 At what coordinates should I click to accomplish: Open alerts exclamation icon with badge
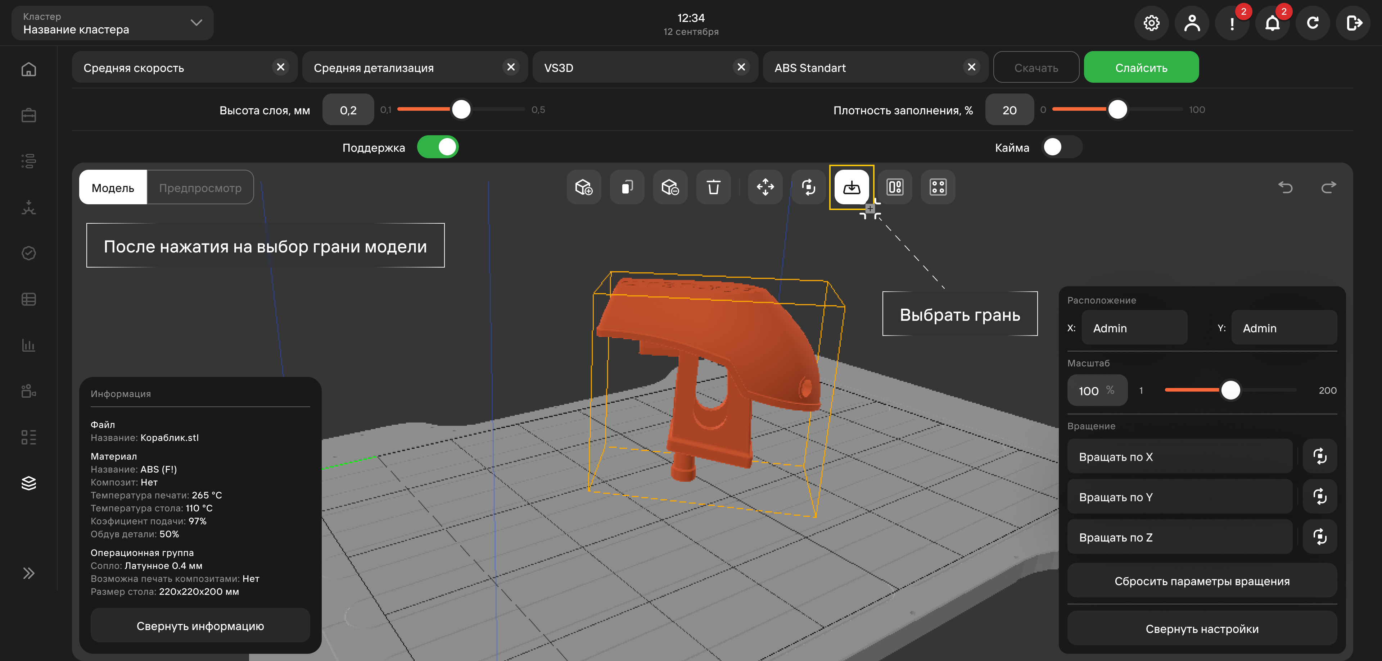(x=1232, y=23)
